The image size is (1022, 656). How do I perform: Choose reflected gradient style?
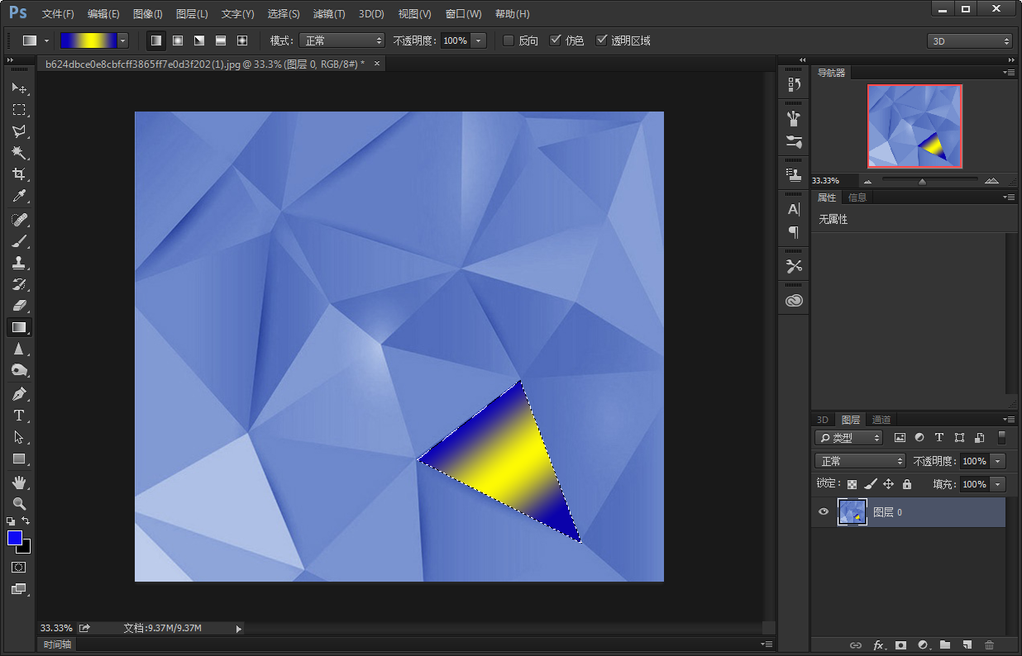point(220,40)
